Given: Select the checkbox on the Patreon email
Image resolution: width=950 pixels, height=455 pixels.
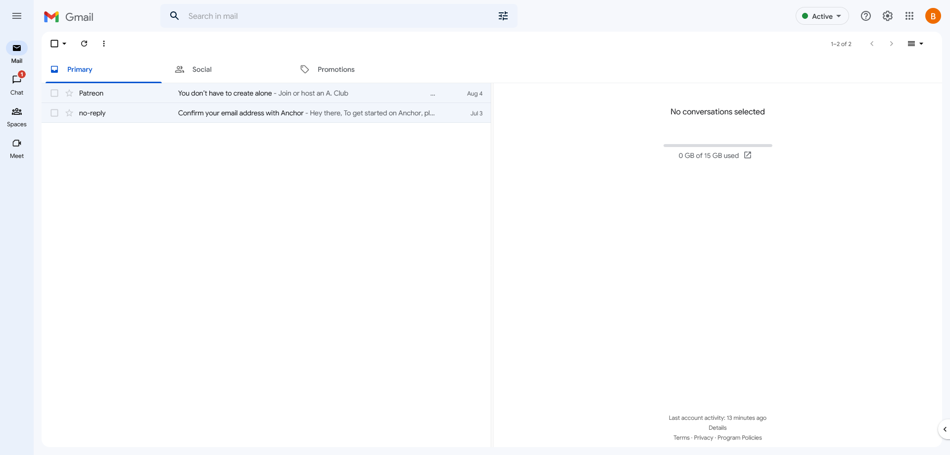Looking at the screenshot, I should [x=54, y=93].
